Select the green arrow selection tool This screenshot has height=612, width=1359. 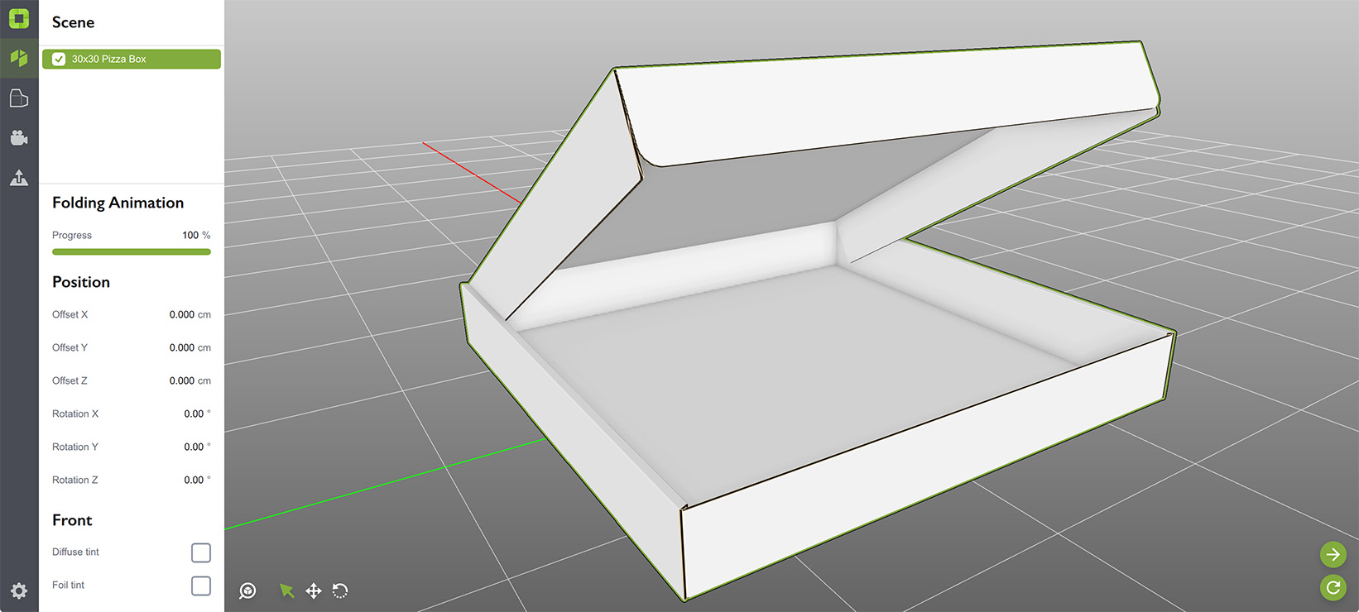click(286, 590)
